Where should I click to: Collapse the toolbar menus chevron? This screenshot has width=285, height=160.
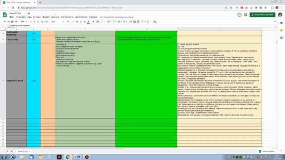[x=275, y=22]
